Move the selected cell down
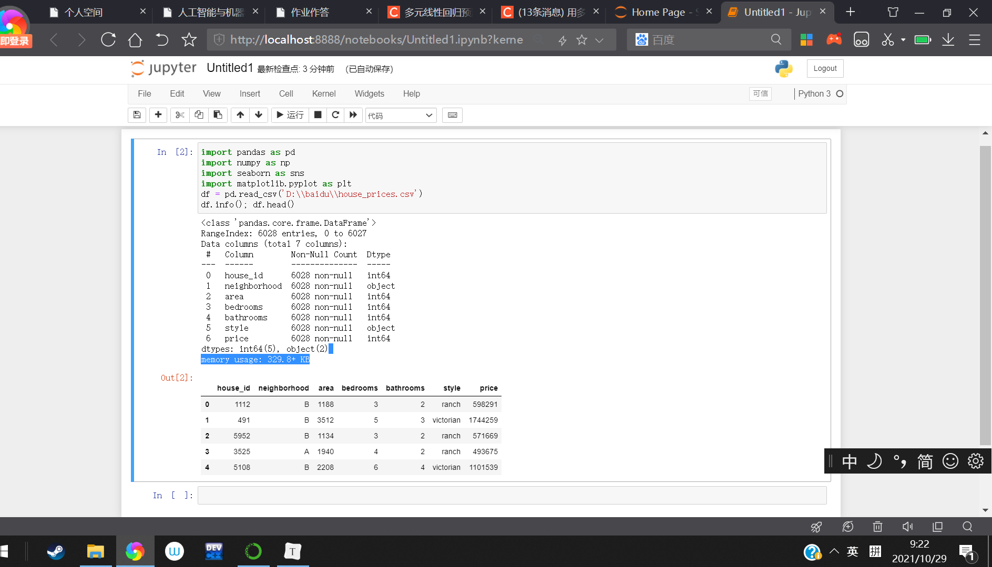Screen dimensions: 992x567 coord(259,115)
